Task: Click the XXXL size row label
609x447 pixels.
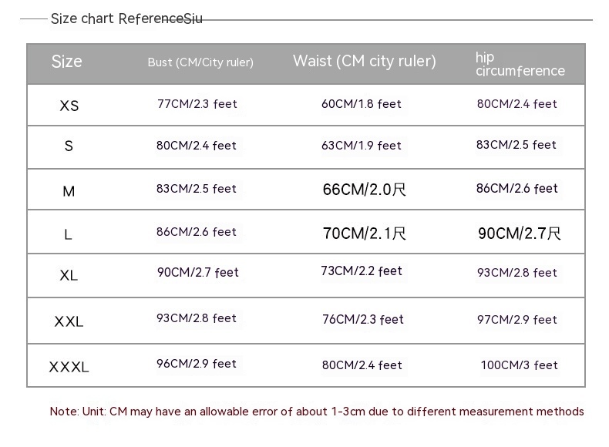Action: 69,367
